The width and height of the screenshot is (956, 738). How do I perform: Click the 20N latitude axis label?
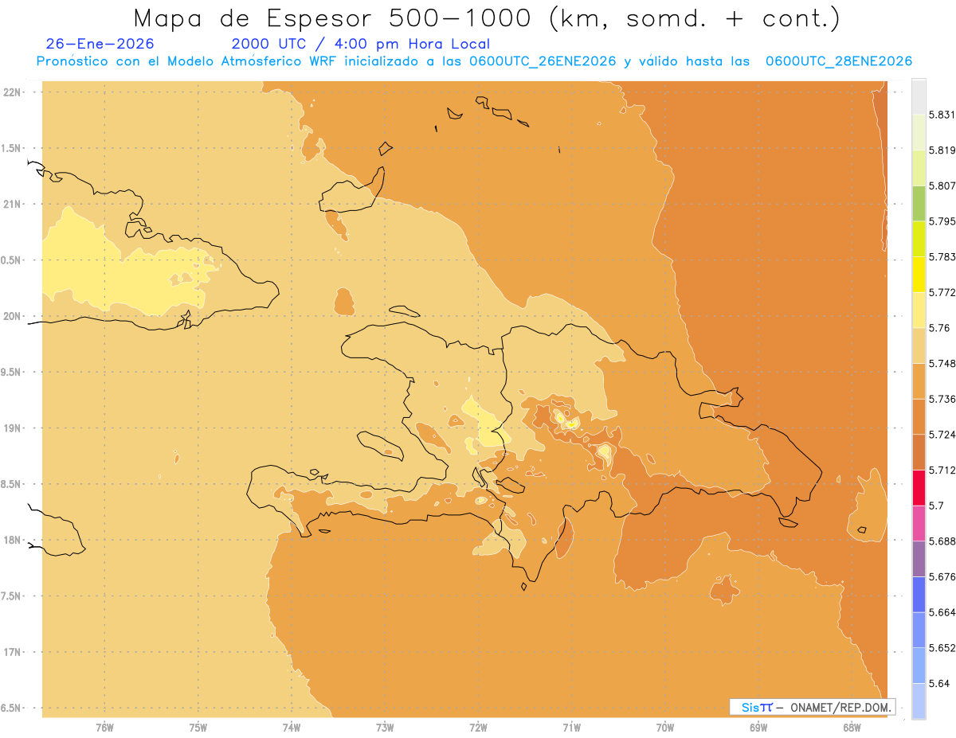[x=13, y=316]
